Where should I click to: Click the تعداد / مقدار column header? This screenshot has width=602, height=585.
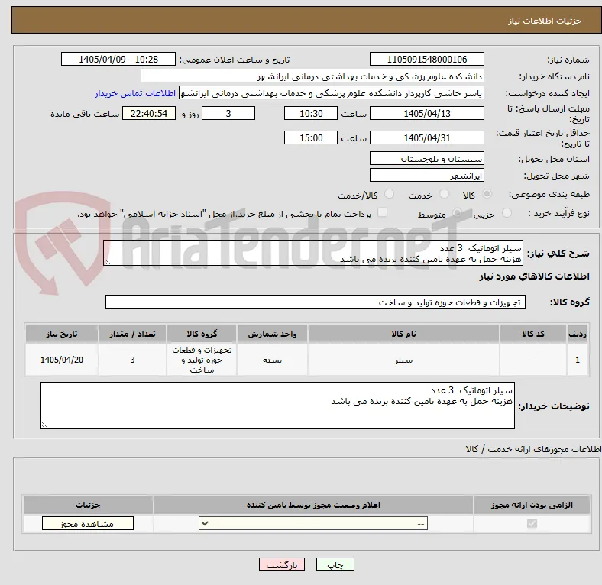click(x=132, y=334)
